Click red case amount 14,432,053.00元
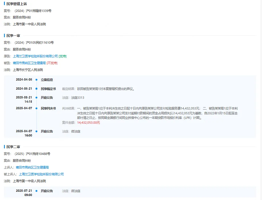262x200 pixels. pyautogui.click(x=89, y=123)
